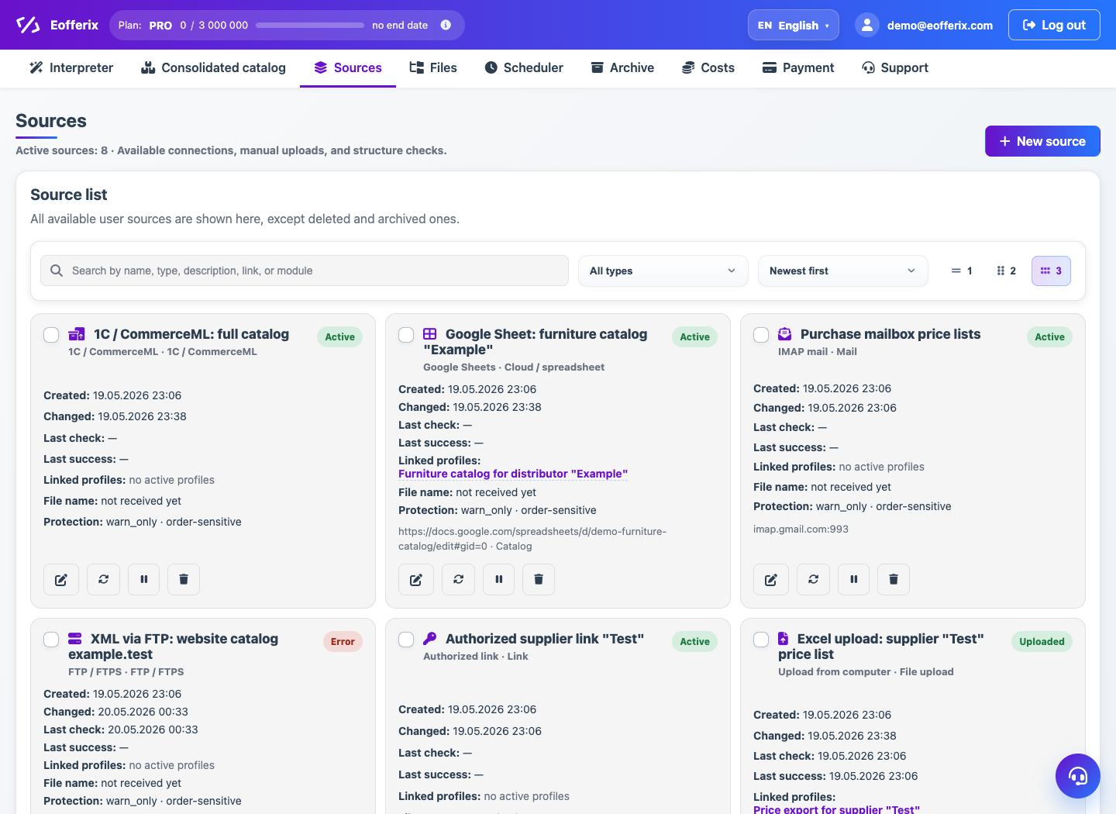The image size is (1116, 814).
Task: Refresh the Google Sheet furniture catalog source
Action: (458, 579)
